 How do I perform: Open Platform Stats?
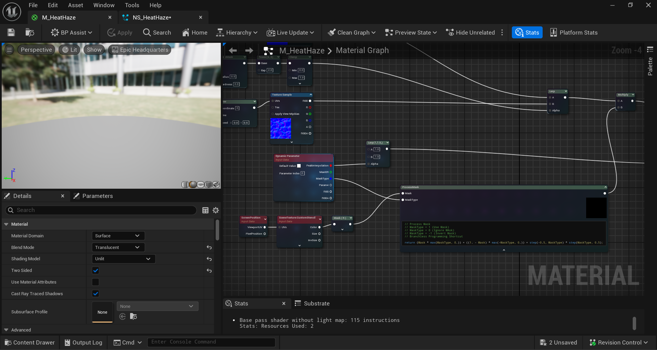click(x=574, y=32)
